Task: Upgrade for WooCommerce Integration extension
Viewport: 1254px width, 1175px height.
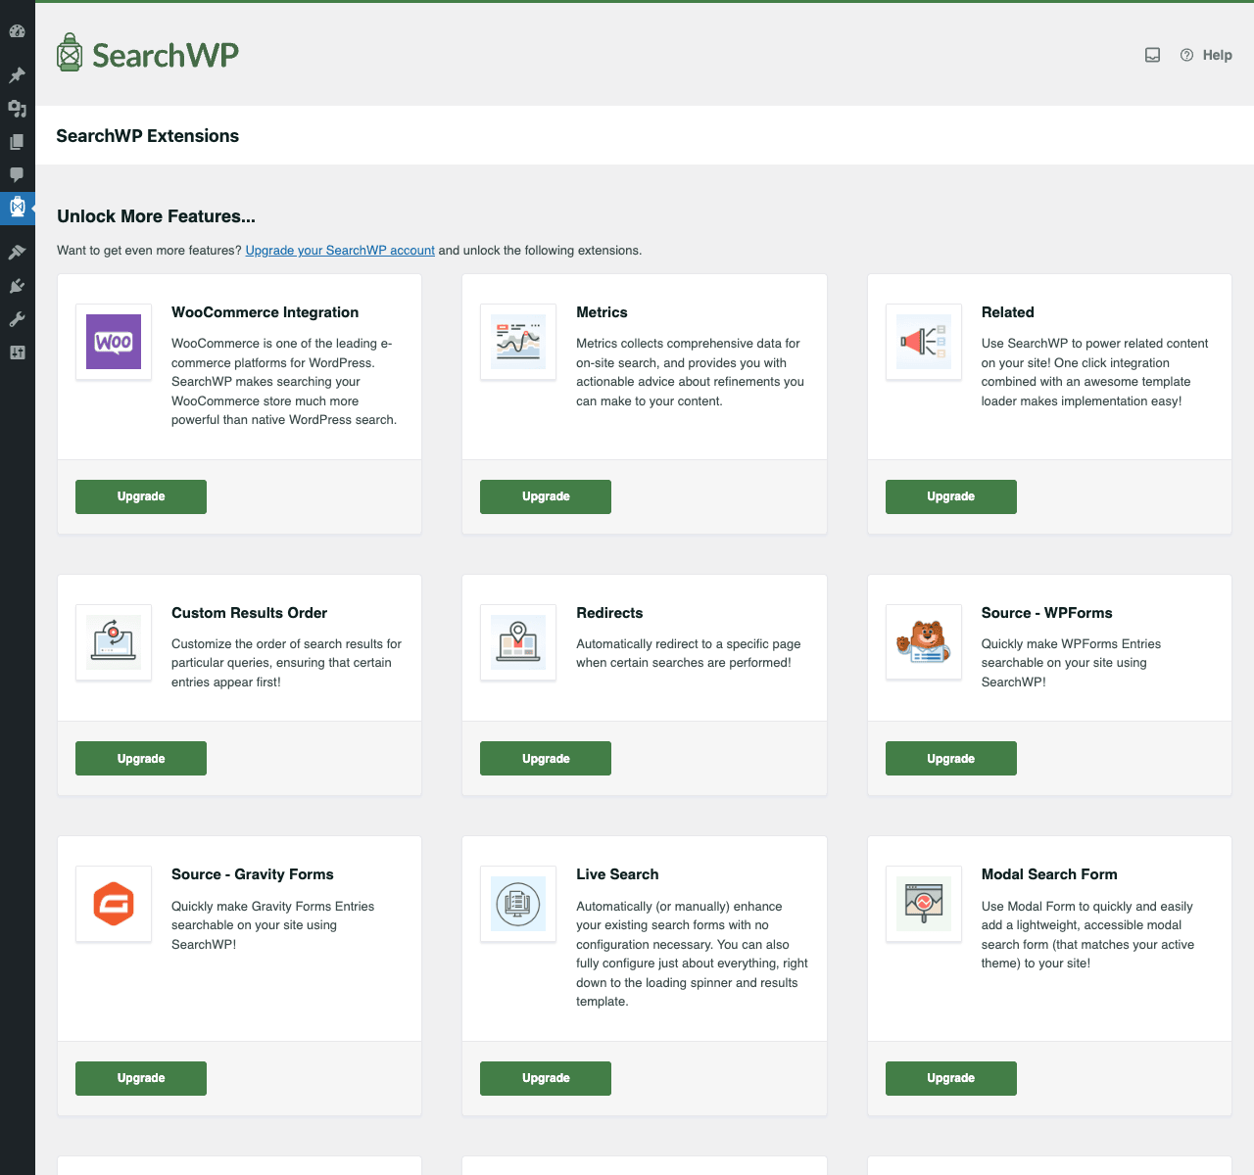Action: [141, 496]
